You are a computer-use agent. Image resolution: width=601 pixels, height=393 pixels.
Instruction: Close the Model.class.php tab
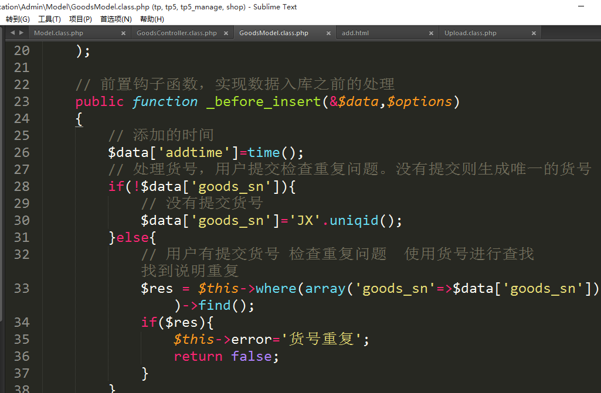pos(123,33)
